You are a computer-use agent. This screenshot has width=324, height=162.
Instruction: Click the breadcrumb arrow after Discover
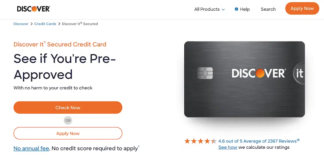point(31,24)
